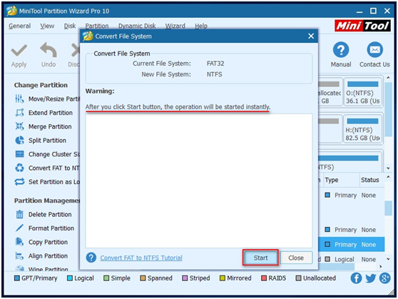Close the Convert File System dialog with X

tap(311, 36)
